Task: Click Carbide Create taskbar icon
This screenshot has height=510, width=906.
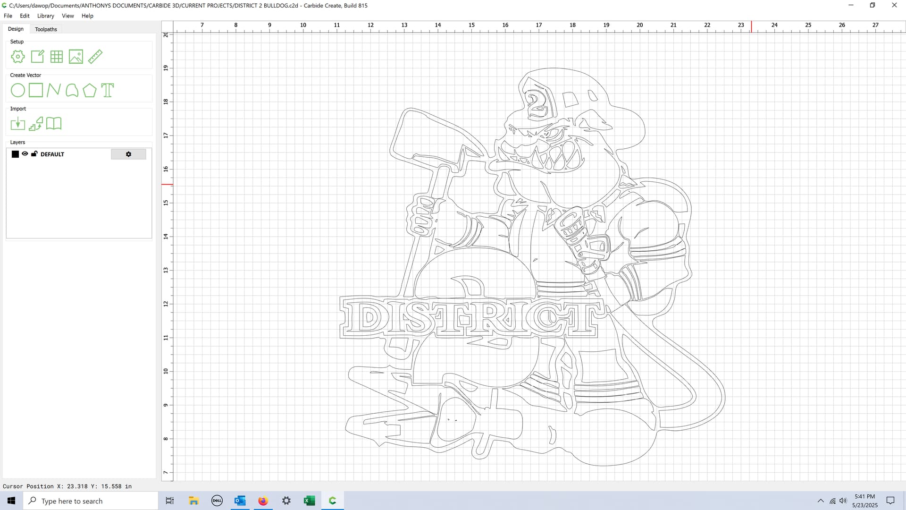Action: coord(333,501)
